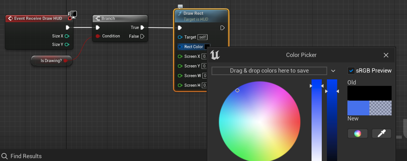The image size is (407, 161).
Task: Click the Event node execution output pin
Action: (68, 27)
